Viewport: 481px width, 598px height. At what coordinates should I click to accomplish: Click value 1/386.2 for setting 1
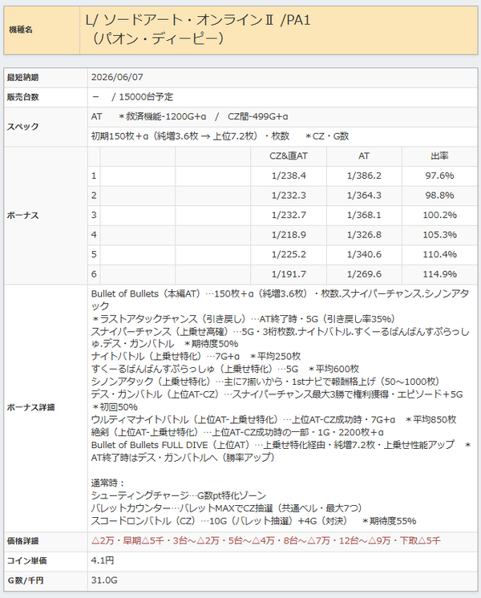364,176
